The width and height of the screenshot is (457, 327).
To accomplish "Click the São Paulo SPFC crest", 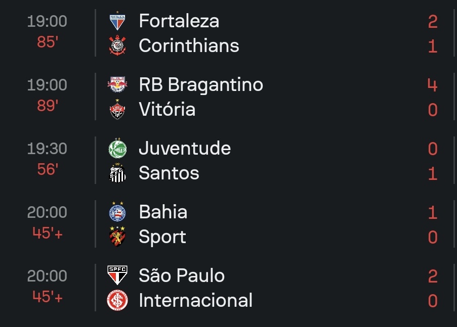I will (118, 276).
